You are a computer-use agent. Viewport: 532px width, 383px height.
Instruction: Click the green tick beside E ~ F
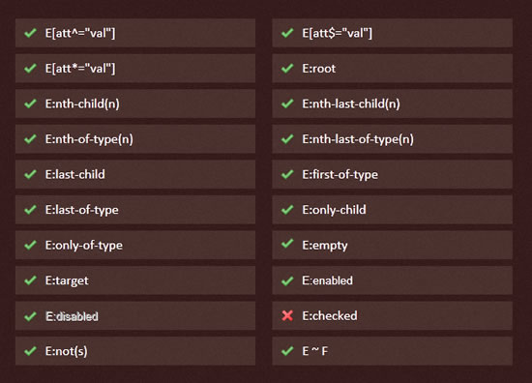tap(287, 351)
